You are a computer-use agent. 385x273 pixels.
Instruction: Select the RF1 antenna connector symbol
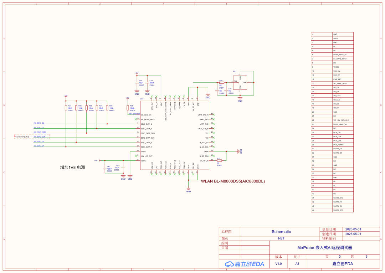coord(240,82)
